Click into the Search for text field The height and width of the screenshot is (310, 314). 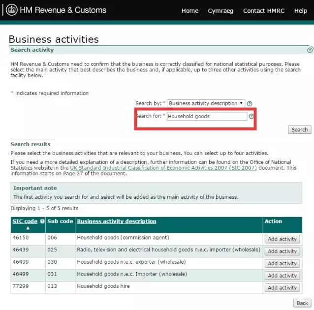click(x=207, y=117)
